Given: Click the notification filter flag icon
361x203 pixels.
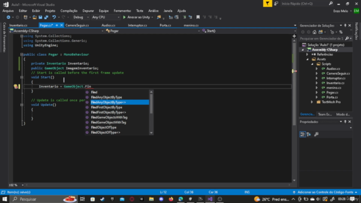Looking at the screenshot, I should tap(267, 3).
